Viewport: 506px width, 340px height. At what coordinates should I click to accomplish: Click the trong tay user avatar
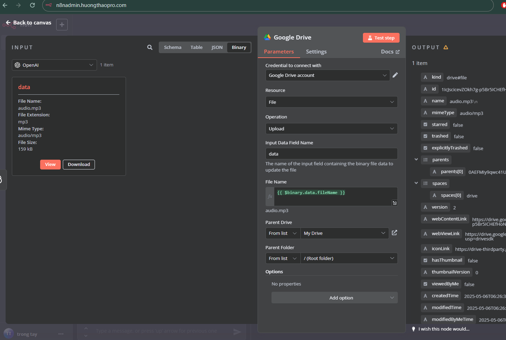pos(9,333)
